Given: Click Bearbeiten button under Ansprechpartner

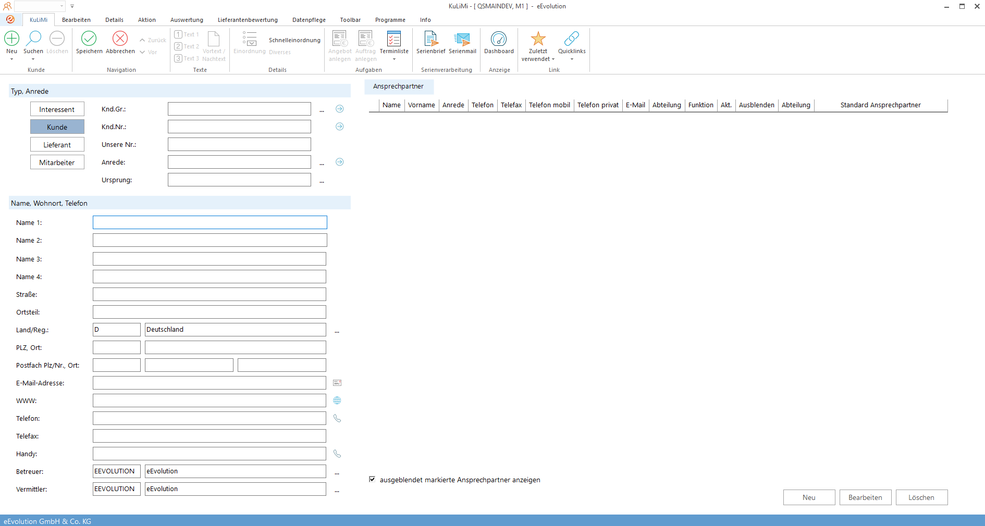Looking at the screenshot, I should point(865,497).
